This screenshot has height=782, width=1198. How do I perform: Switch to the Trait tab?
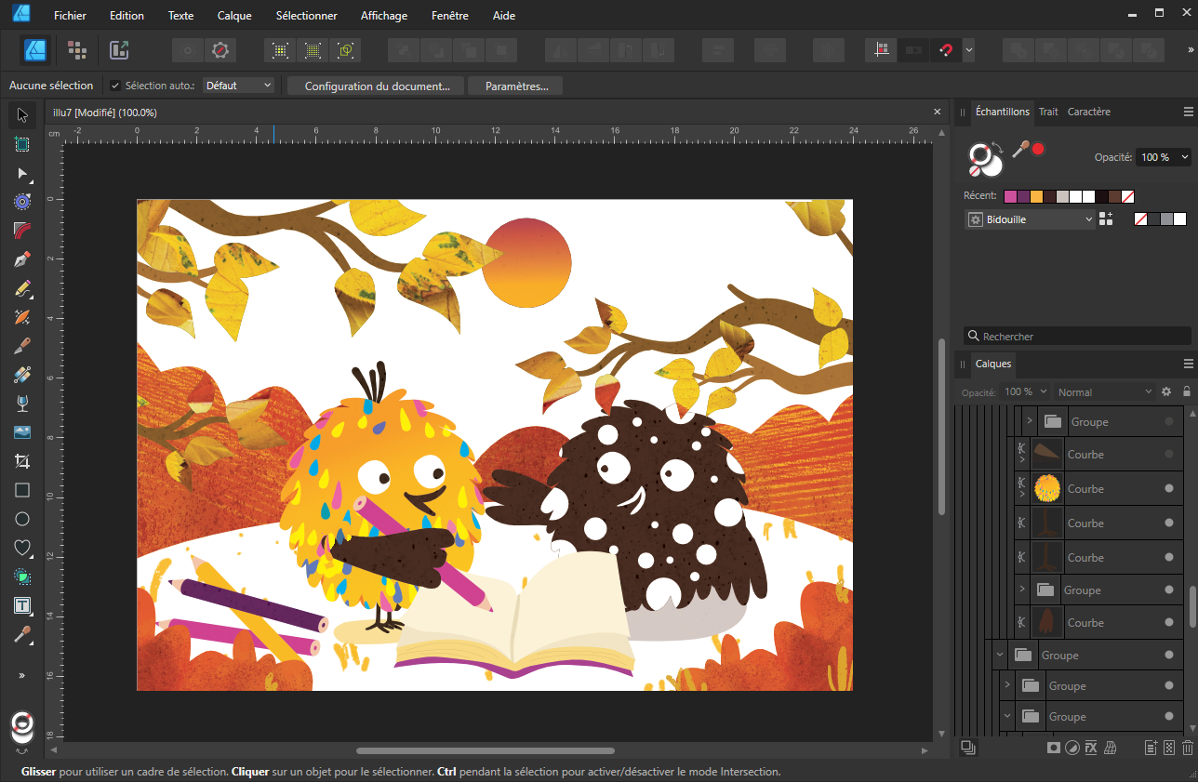click(x=1048, y=112)
